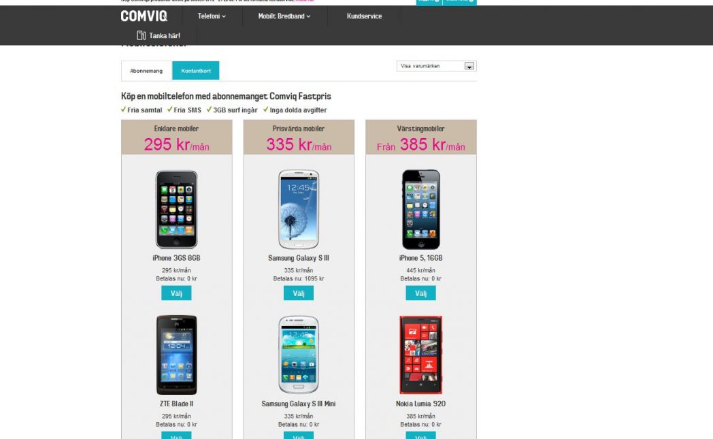This screenshot has width=713, height=439.
Task: Switch to the Abonnemang tab
Action: 146,71
